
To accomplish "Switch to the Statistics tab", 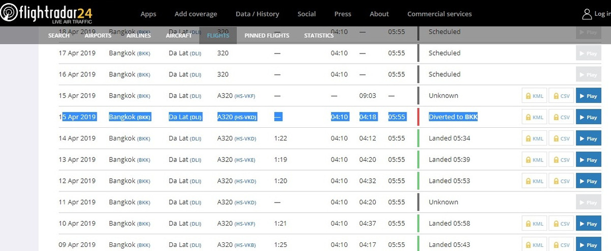I will click(319, 36).
